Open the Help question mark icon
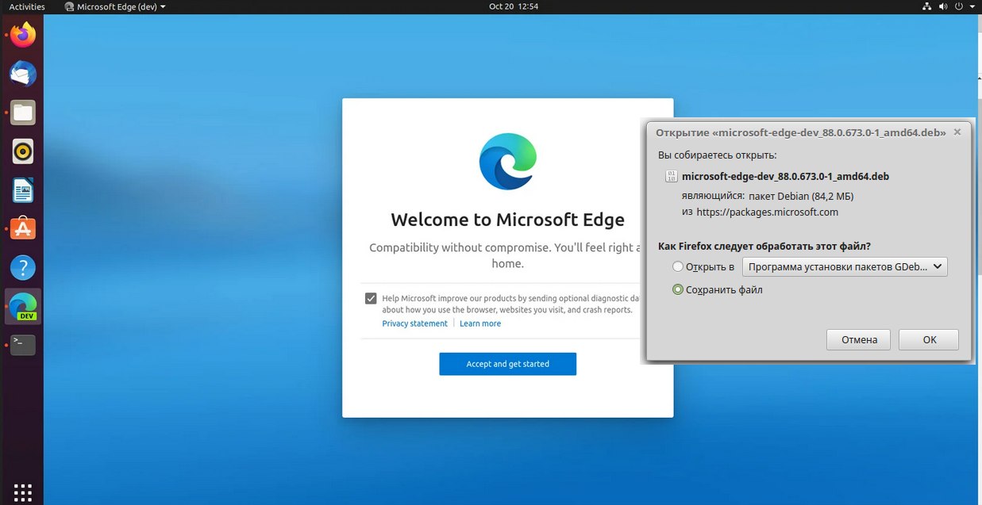The image size is (982, 505). (23, 268)
